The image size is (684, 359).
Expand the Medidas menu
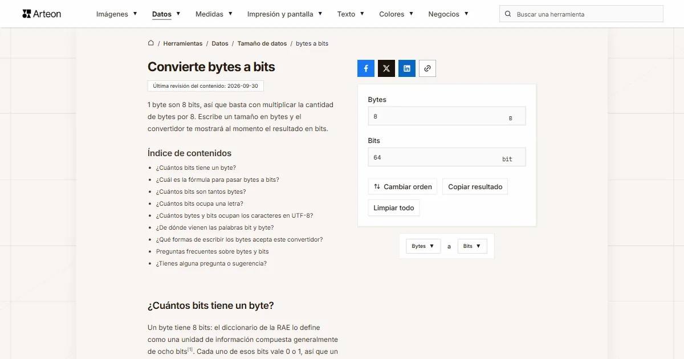point(214,14)
